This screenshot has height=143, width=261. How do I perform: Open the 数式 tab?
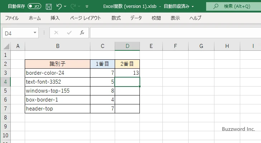116,18
